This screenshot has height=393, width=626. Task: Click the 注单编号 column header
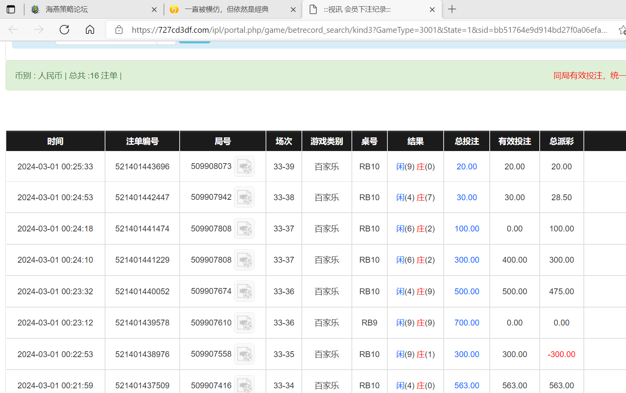coord(143,141)
